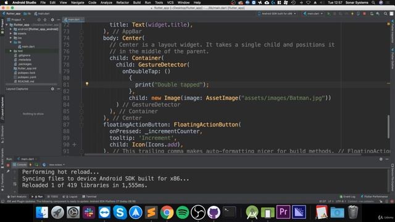Viewport: 395px width, 222px height.
Task: Open Search Everywhere magnifier in toolbar
Action: pos(385,14)
